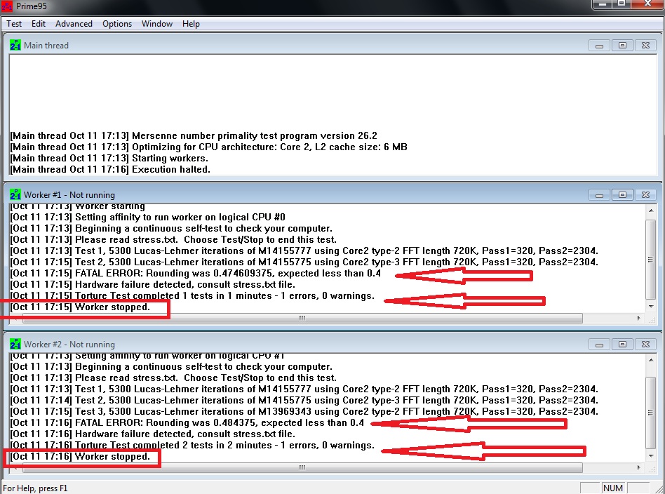Click the Worker #2 window icon
This screenshot has height=494, width=665.
tap(15, 344)
